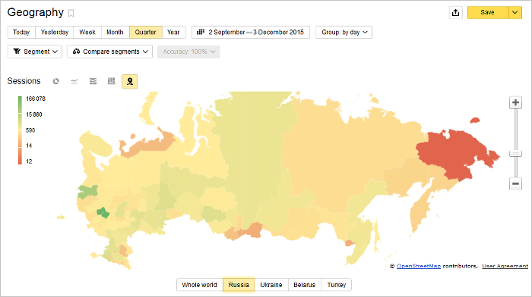
Task: Select the Year period tab
Action: [x=173, y=32]
